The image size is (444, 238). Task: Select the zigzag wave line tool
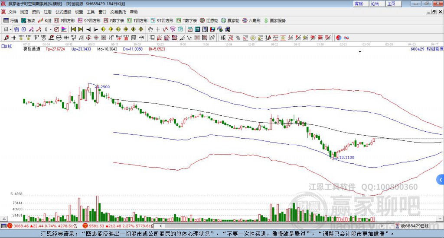(x=189, y=38)
